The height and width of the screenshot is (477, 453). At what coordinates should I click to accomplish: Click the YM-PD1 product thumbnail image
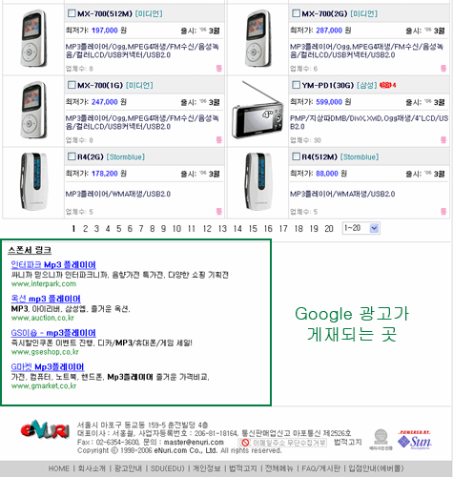pos(257,112)
